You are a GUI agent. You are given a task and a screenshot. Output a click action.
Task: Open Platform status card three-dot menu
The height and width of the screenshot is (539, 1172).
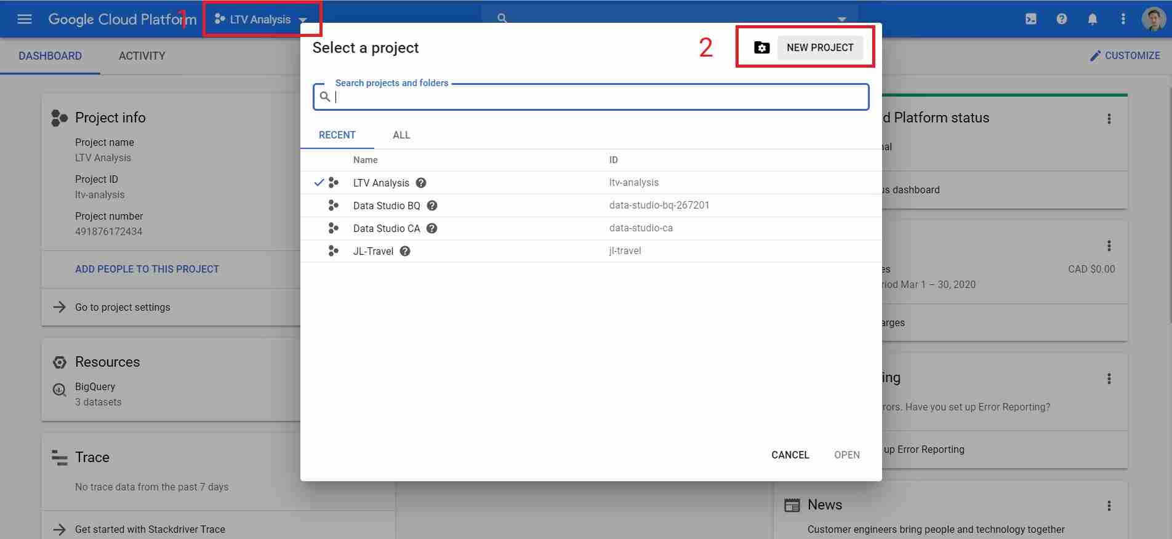coord(1109,119)
